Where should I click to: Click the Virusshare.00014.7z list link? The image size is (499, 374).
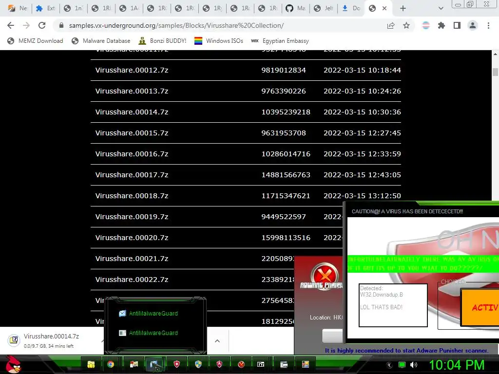click(132, 112)
